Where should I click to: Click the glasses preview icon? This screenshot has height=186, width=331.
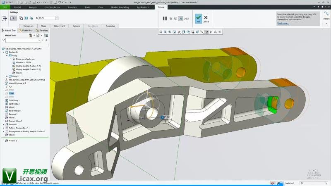click(186, 19)
